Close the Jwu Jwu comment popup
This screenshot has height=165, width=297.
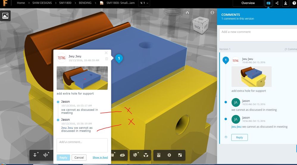coord(106,53)
